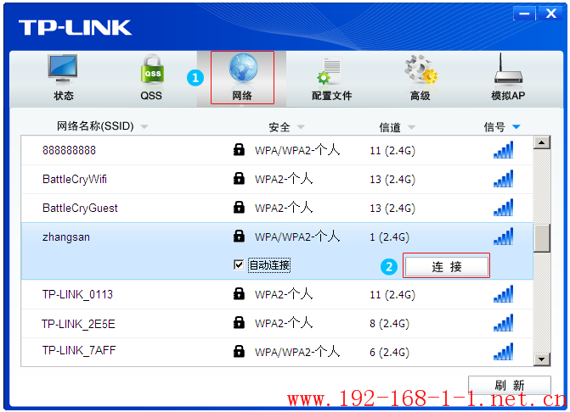
Task: Select the TP-LINK_2E5E network name
Action: pos(78,324)
